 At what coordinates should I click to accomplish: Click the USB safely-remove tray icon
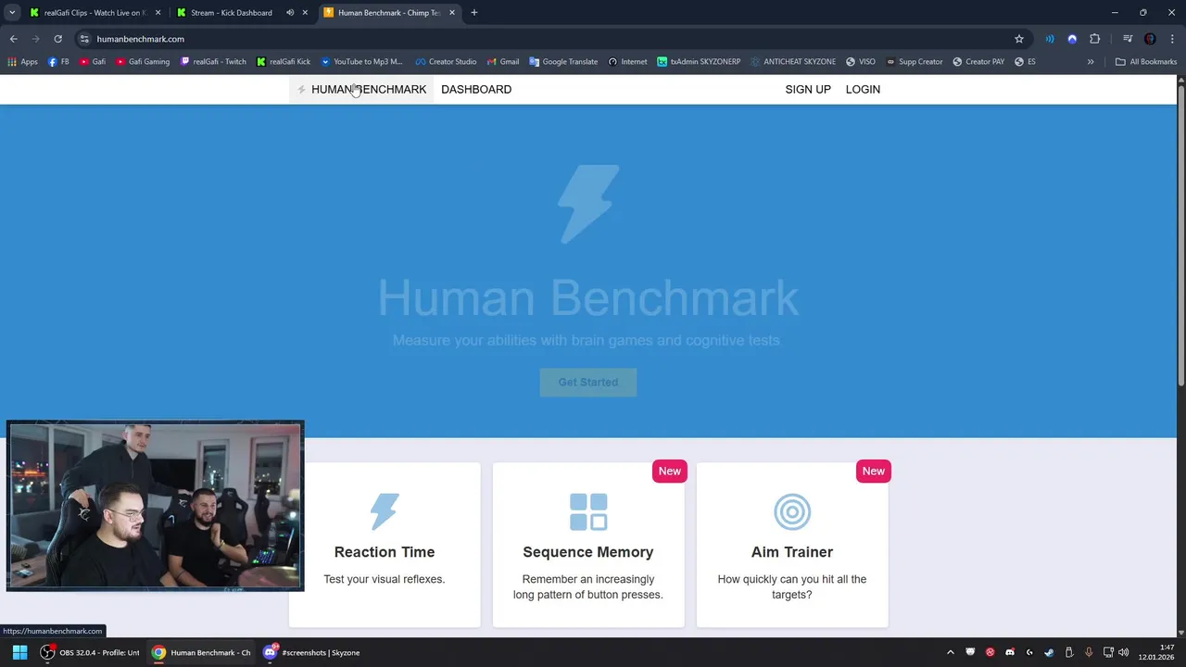coord(1068,652)
